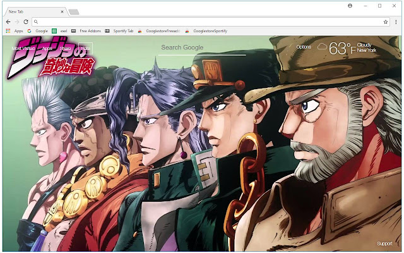Click the 63°F temperature display

point(342,48)
